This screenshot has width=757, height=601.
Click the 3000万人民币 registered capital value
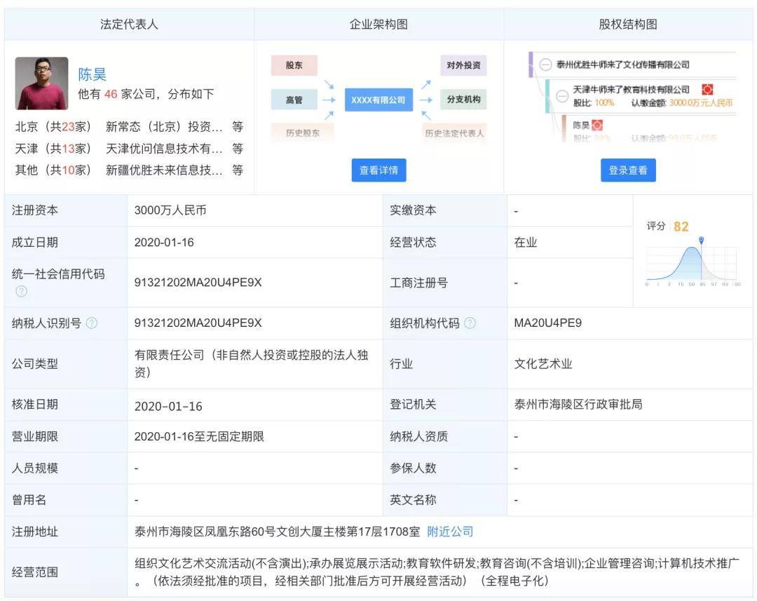(170, 210)
